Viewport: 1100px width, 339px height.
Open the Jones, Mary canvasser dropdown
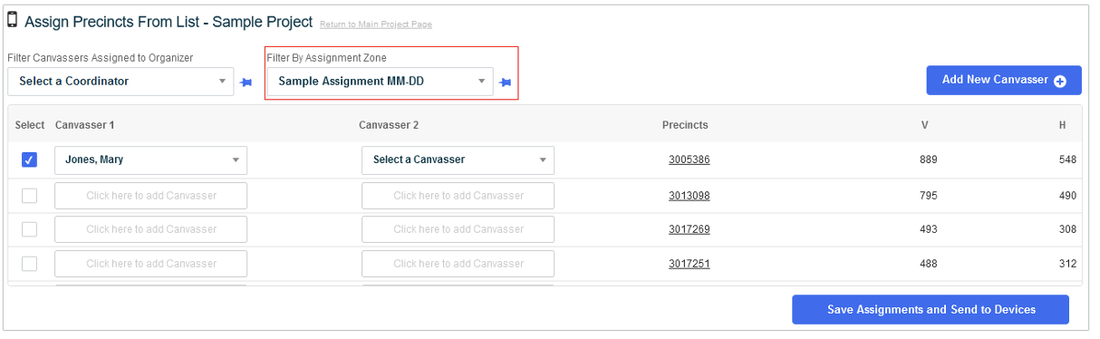(151, 160)
